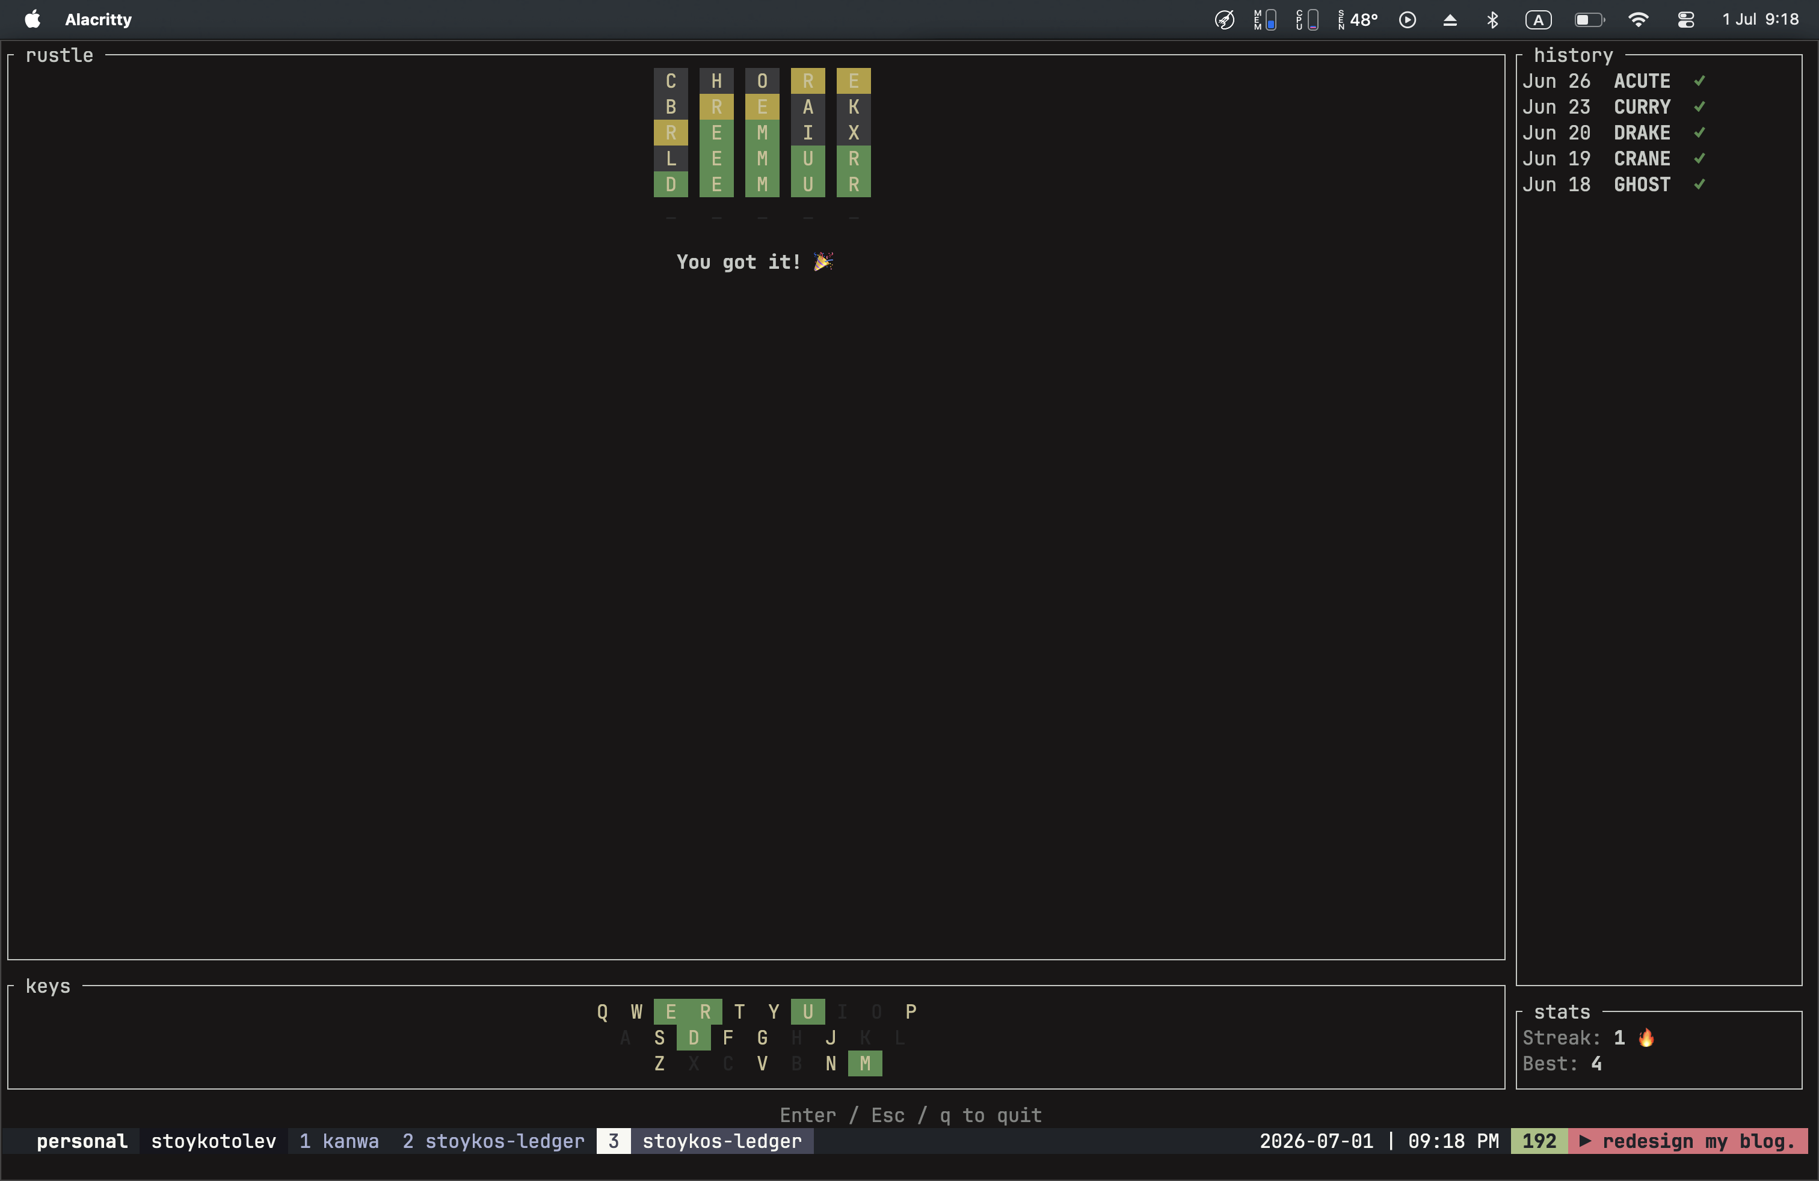Click the streak fire emoji
The image size is (1819, 1181).
(x=1646, y=1037)
